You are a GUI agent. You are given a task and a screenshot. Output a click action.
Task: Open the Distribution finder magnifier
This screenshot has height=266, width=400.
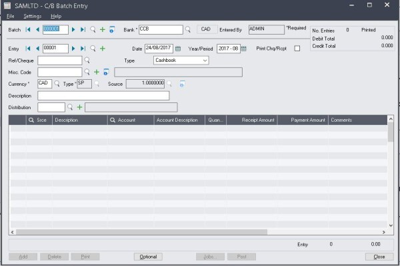(70, 107)
